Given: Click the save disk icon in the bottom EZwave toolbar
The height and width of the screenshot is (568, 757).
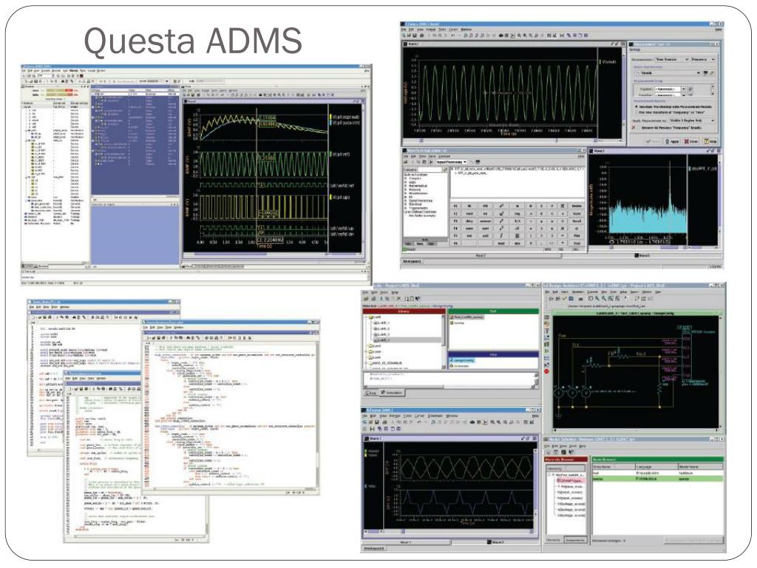Looking at the screenshot, I should [x=377, y=422].
